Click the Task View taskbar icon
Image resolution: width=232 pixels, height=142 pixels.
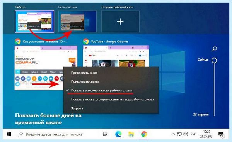coord(105,134)
